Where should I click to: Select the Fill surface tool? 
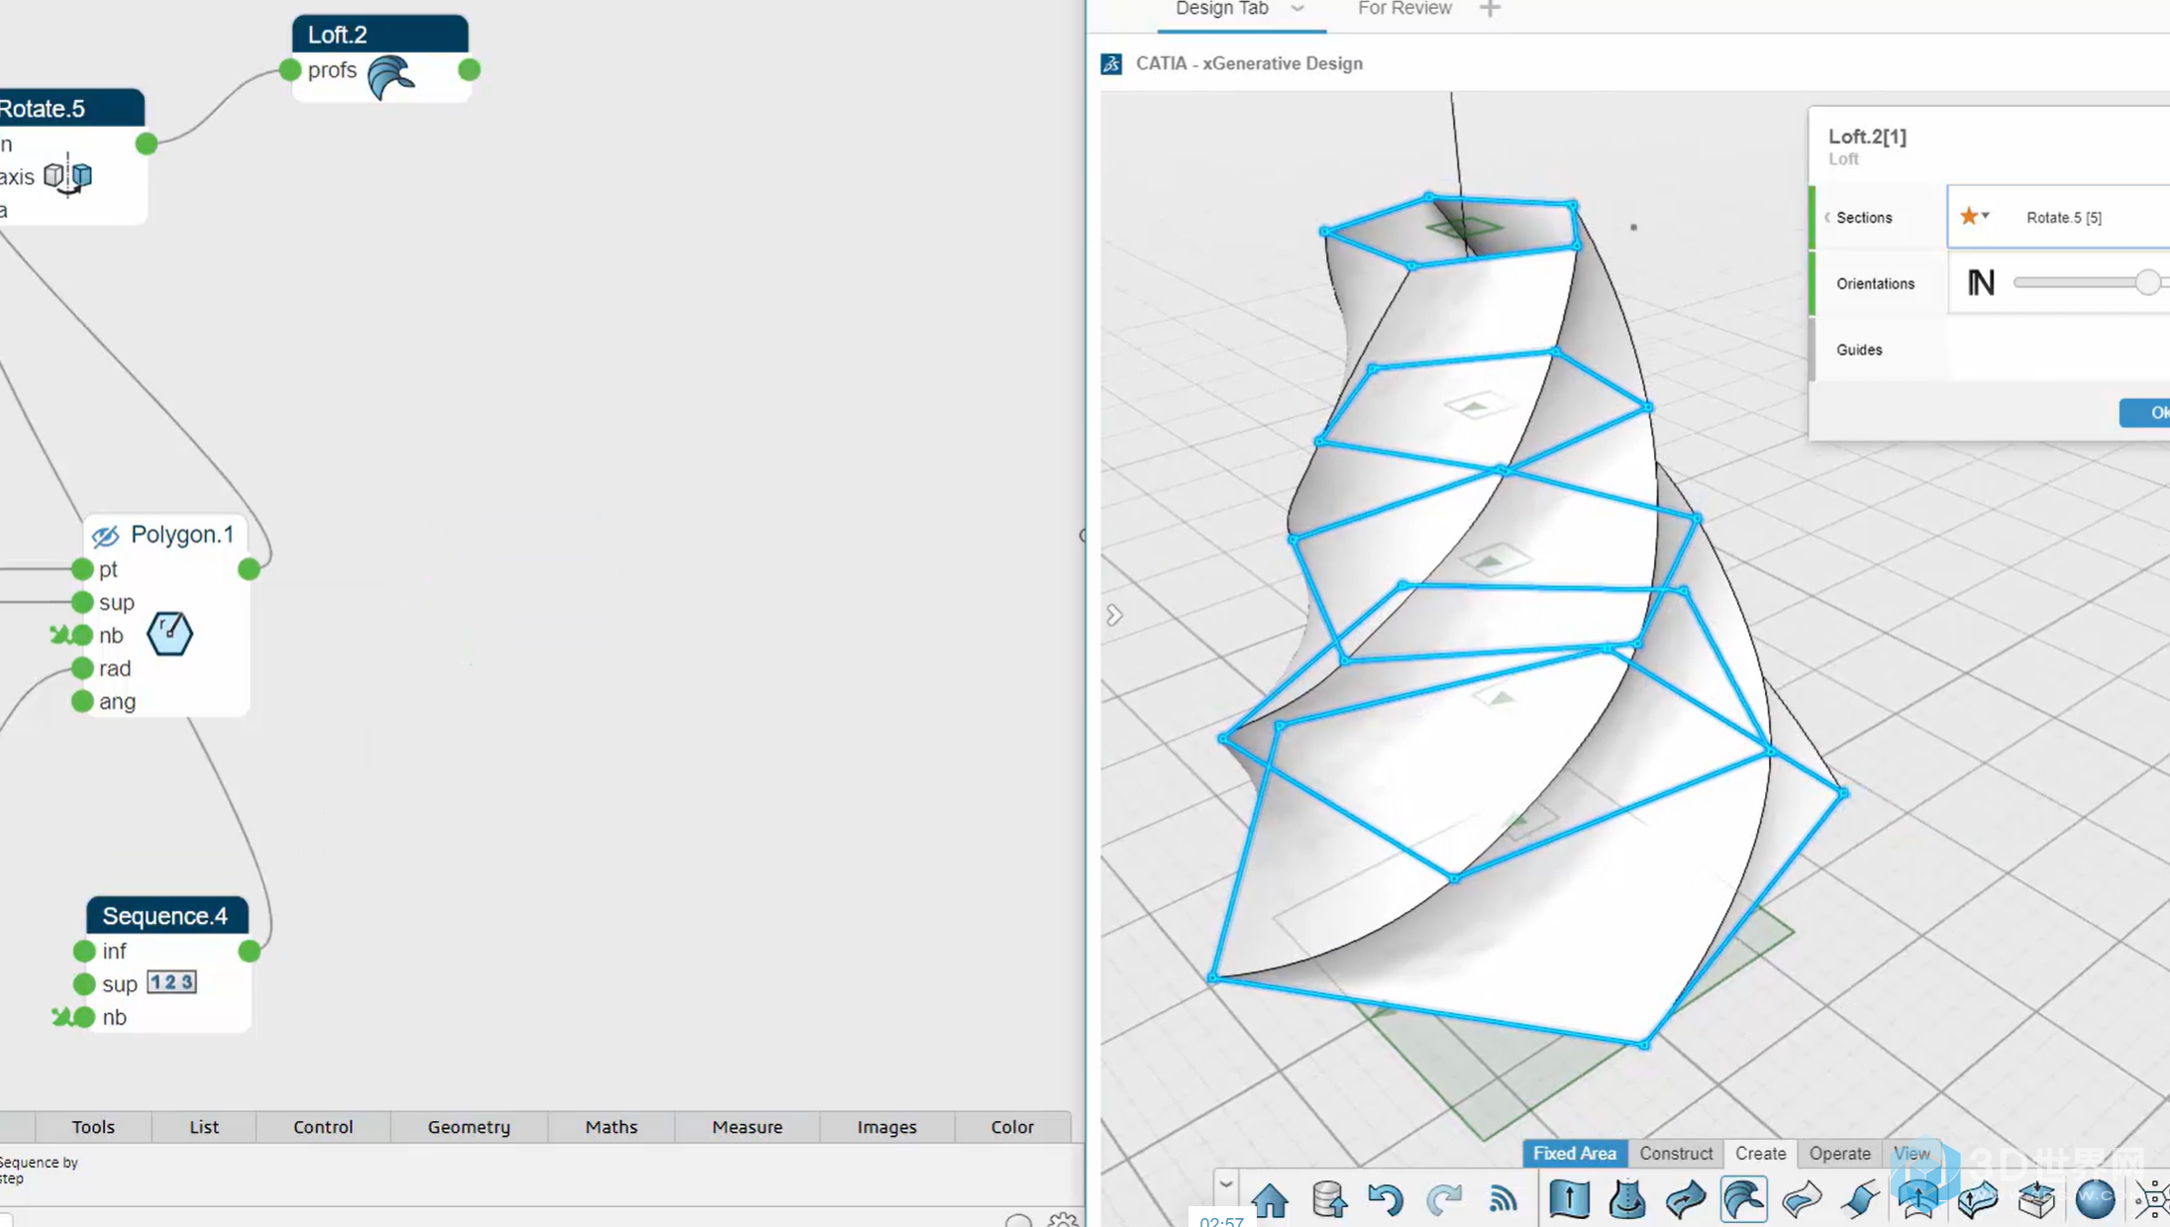pyautogui.click(x=1802, y=1199)
